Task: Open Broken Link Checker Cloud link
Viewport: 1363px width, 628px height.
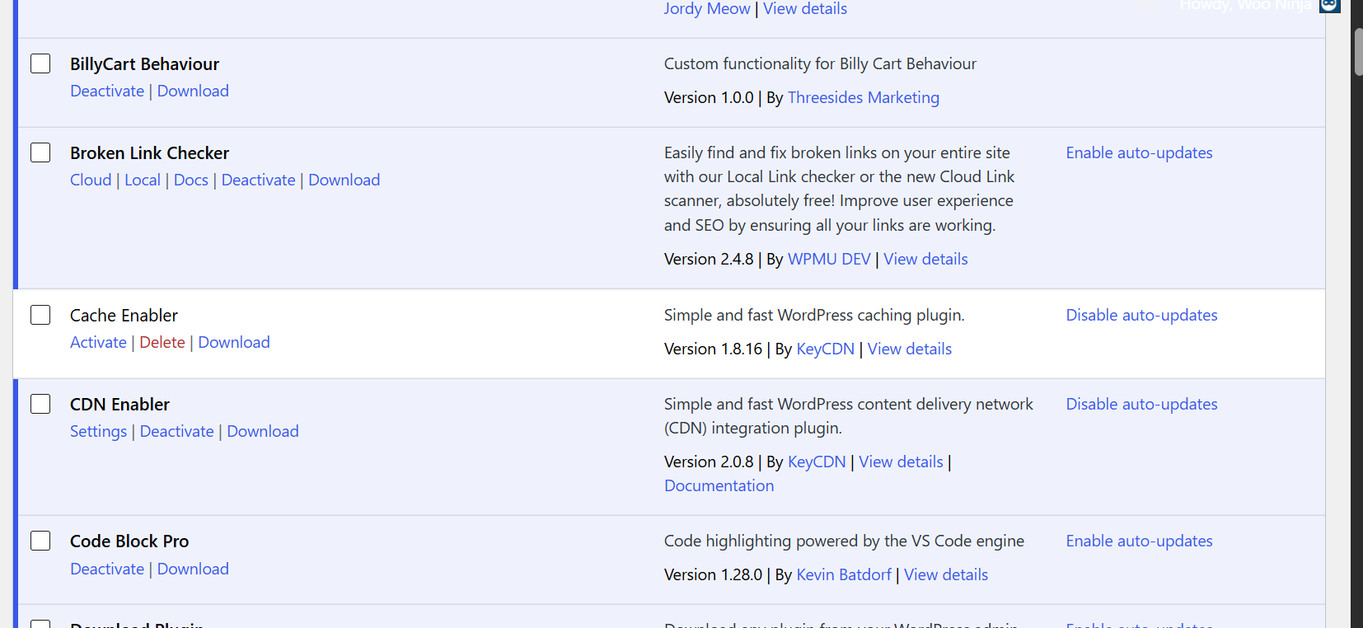Action: [x=91, y=180]
